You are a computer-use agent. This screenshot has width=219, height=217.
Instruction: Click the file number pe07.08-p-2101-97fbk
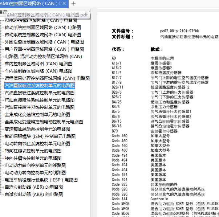tap(179, 31)
